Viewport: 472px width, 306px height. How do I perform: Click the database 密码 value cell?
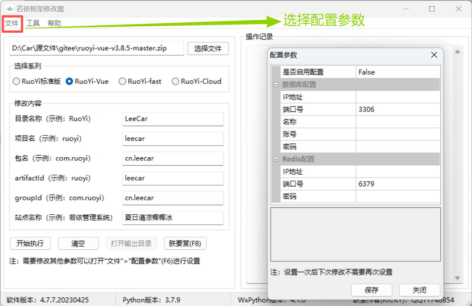tap(397, 147)
